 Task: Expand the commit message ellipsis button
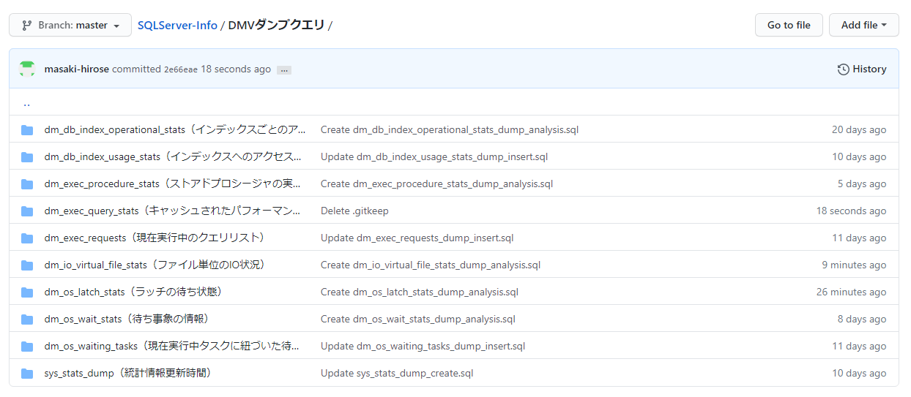pyautogui.click(x=284, y=70)
